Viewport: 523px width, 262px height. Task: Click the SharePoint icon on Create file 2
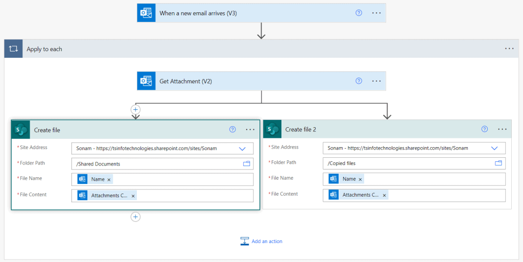click(x=272, y=129)
